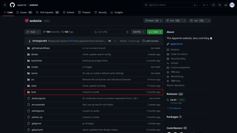Open pull request #749 link
This screenshot has width=237, height=133.
70,41
